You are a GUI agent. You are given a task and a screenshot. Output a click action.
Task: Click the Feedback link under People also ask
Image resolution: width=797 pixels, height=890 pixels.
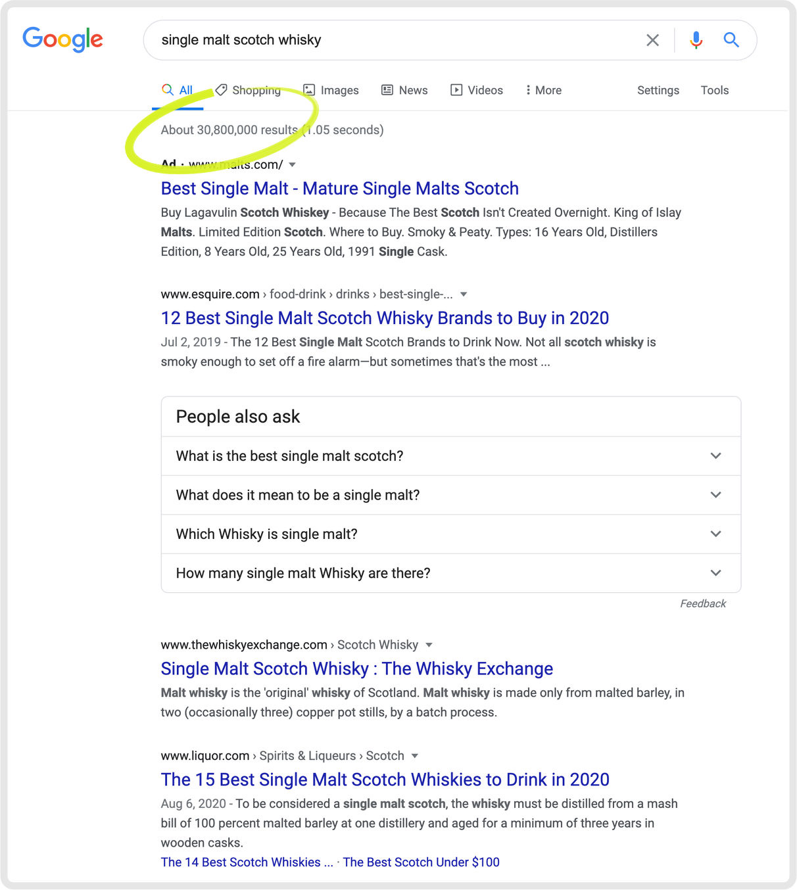pos(703,603)
